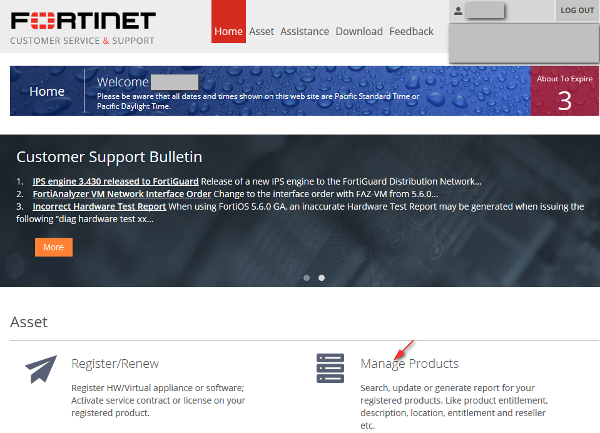The width and height of the screenshot is (600, 433).
Task: Select the first carousel dot indicator
Action: 307,278
